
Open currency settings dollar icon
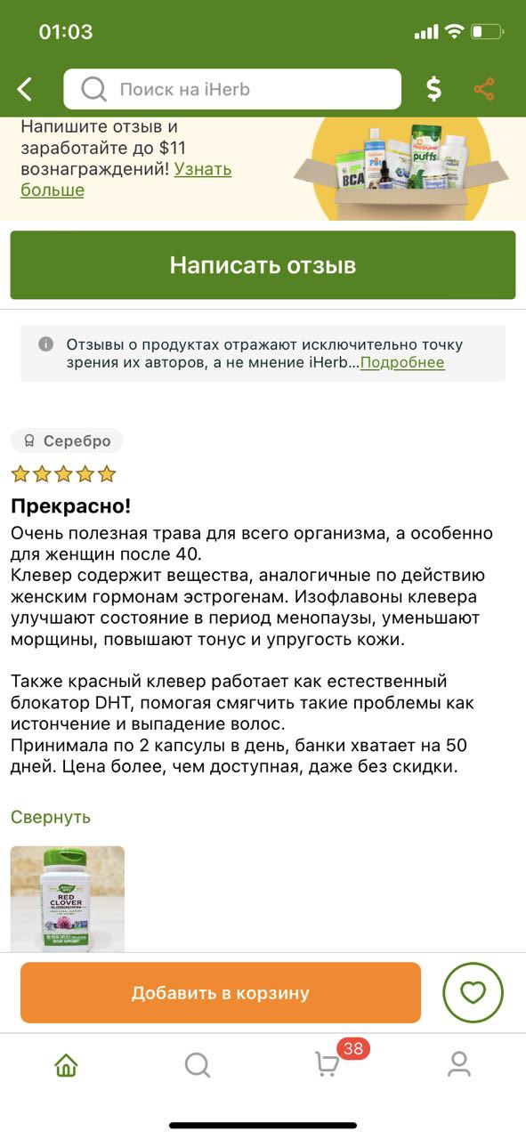(x=433, y=89)
